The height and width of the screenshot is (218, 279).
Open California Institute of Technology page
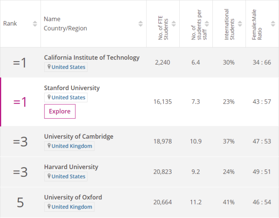92,58
